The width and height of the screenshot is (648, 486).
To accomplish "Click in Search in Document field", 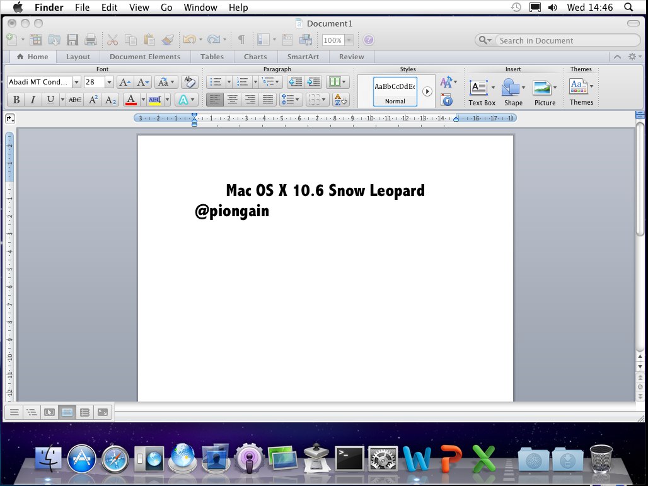I will pos(567,40).
